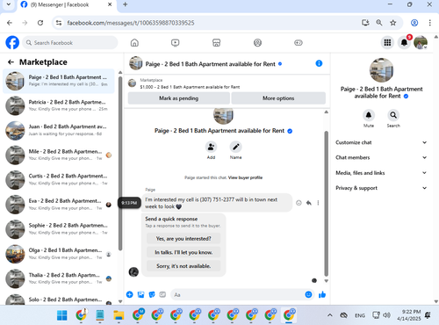The width and height of the screenshot is (439, 325).
Task: Open more actions plus icon in composer
Action: (x=130, y=294)
